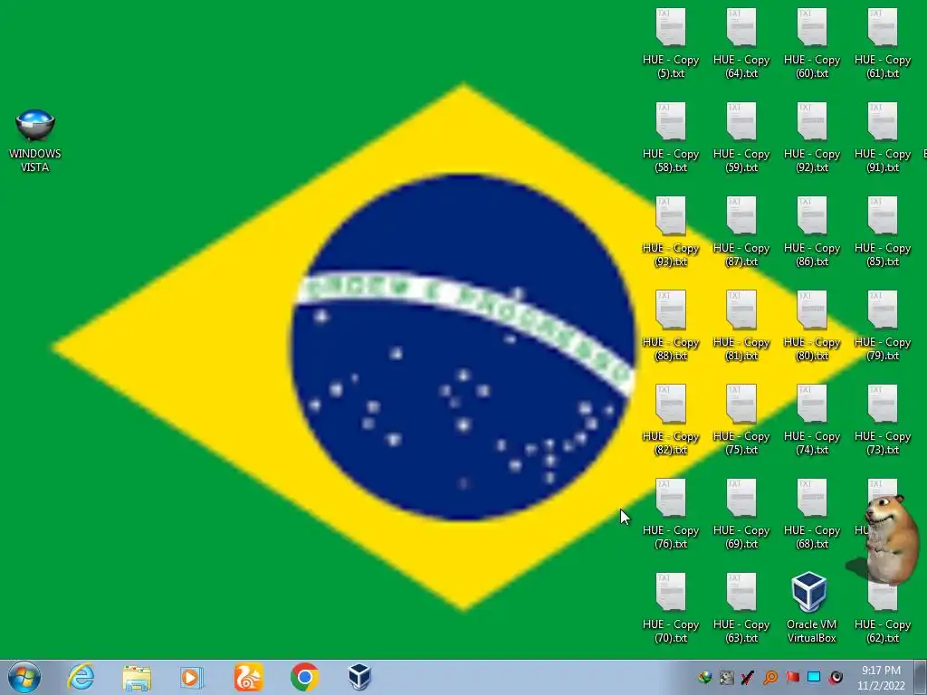
Task: Launch UC Browser from the taskbar
Action: (x=248, y=677)
